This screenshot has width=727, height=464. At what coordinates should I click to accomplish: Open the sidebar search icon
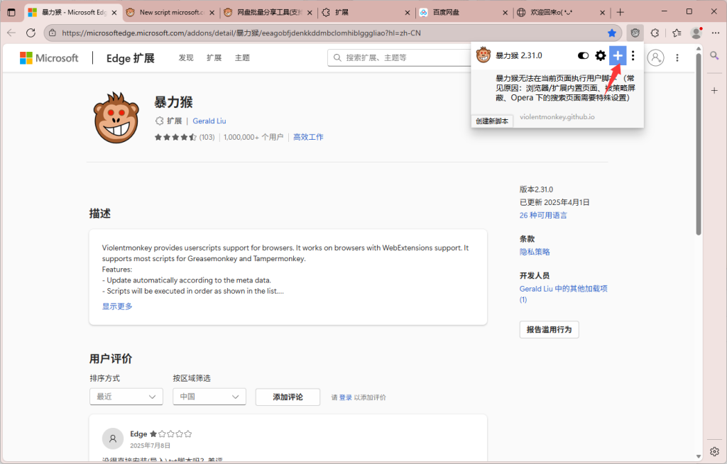(714, 55)
